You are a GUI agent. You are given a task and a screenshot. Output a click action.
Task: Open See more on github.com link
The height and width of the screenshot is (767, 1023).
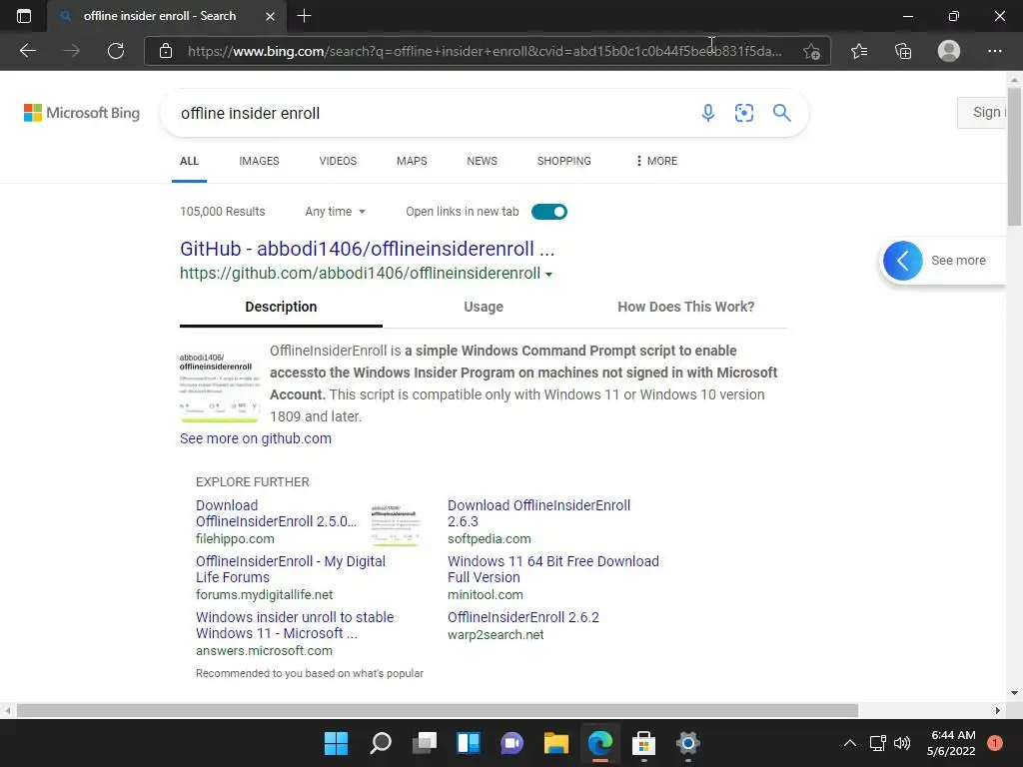point(256,438)
